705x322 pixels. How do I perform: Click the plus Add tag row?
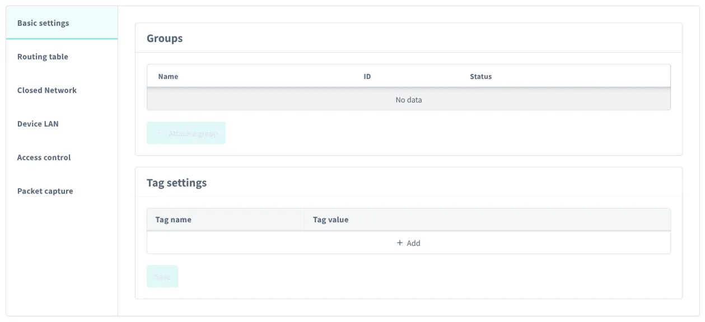409,243
